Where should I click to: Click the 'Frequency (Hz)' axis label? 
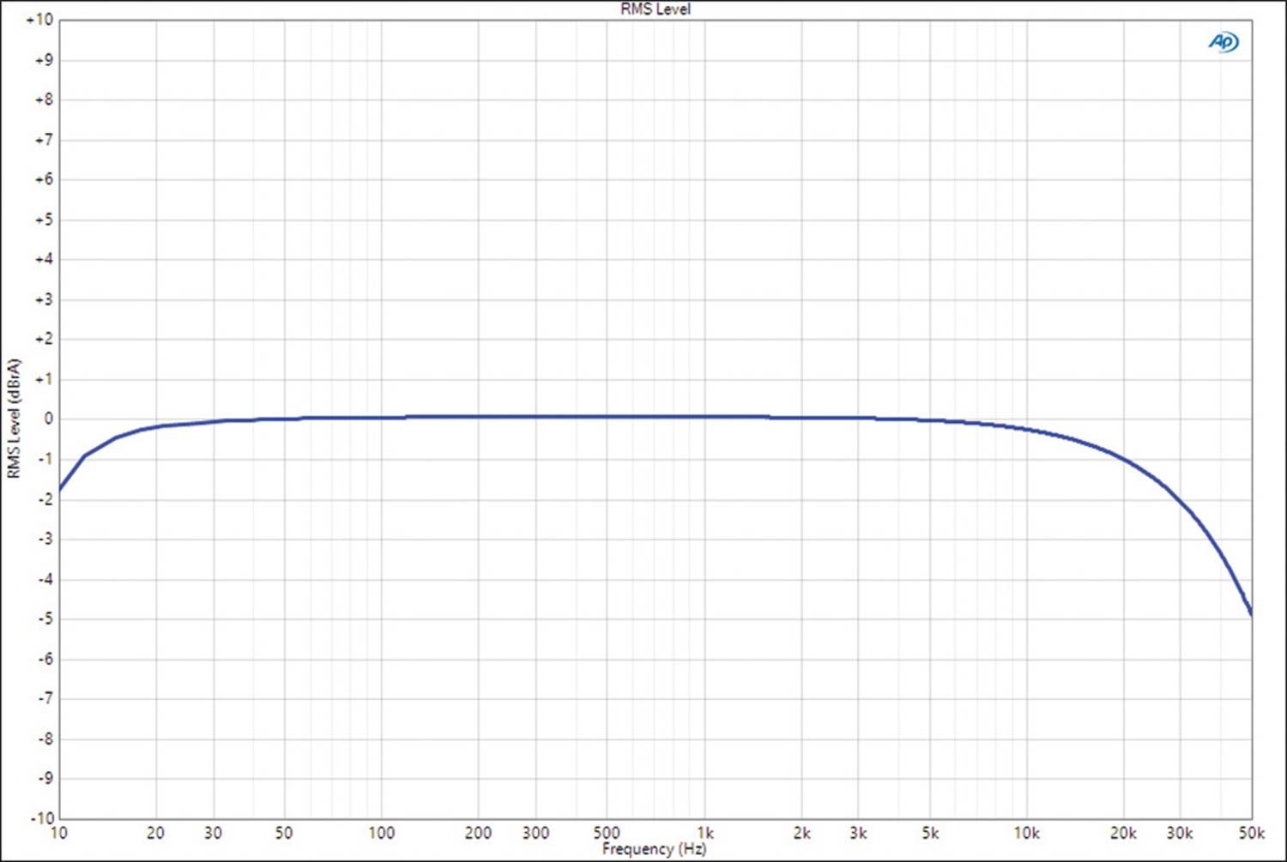(654, 848)
